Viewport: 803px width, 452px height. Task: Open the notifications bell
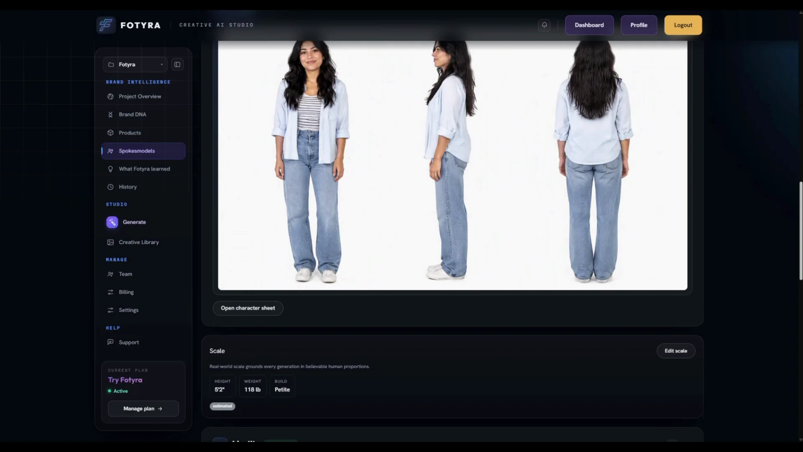pos(544,25)
